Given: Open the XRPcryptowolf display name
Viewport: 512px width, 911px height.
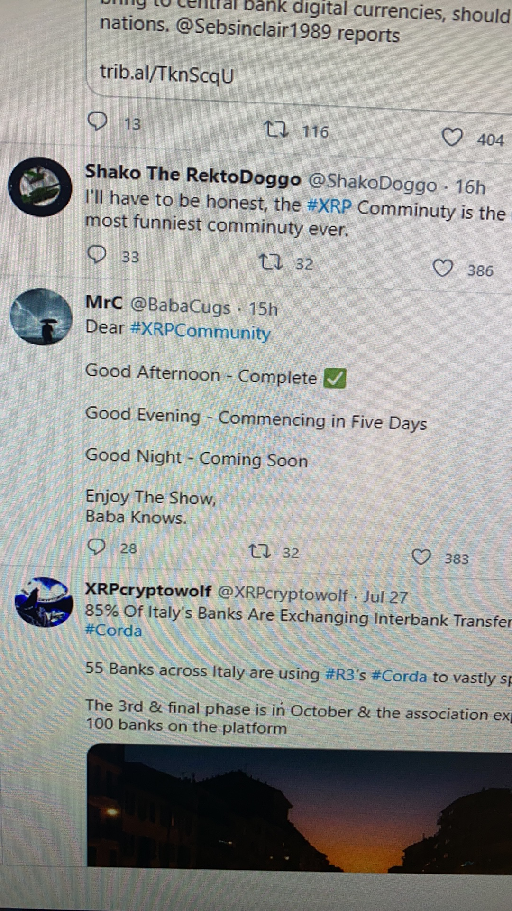Looking at the screenshot, I should click(x=148, y=590).
